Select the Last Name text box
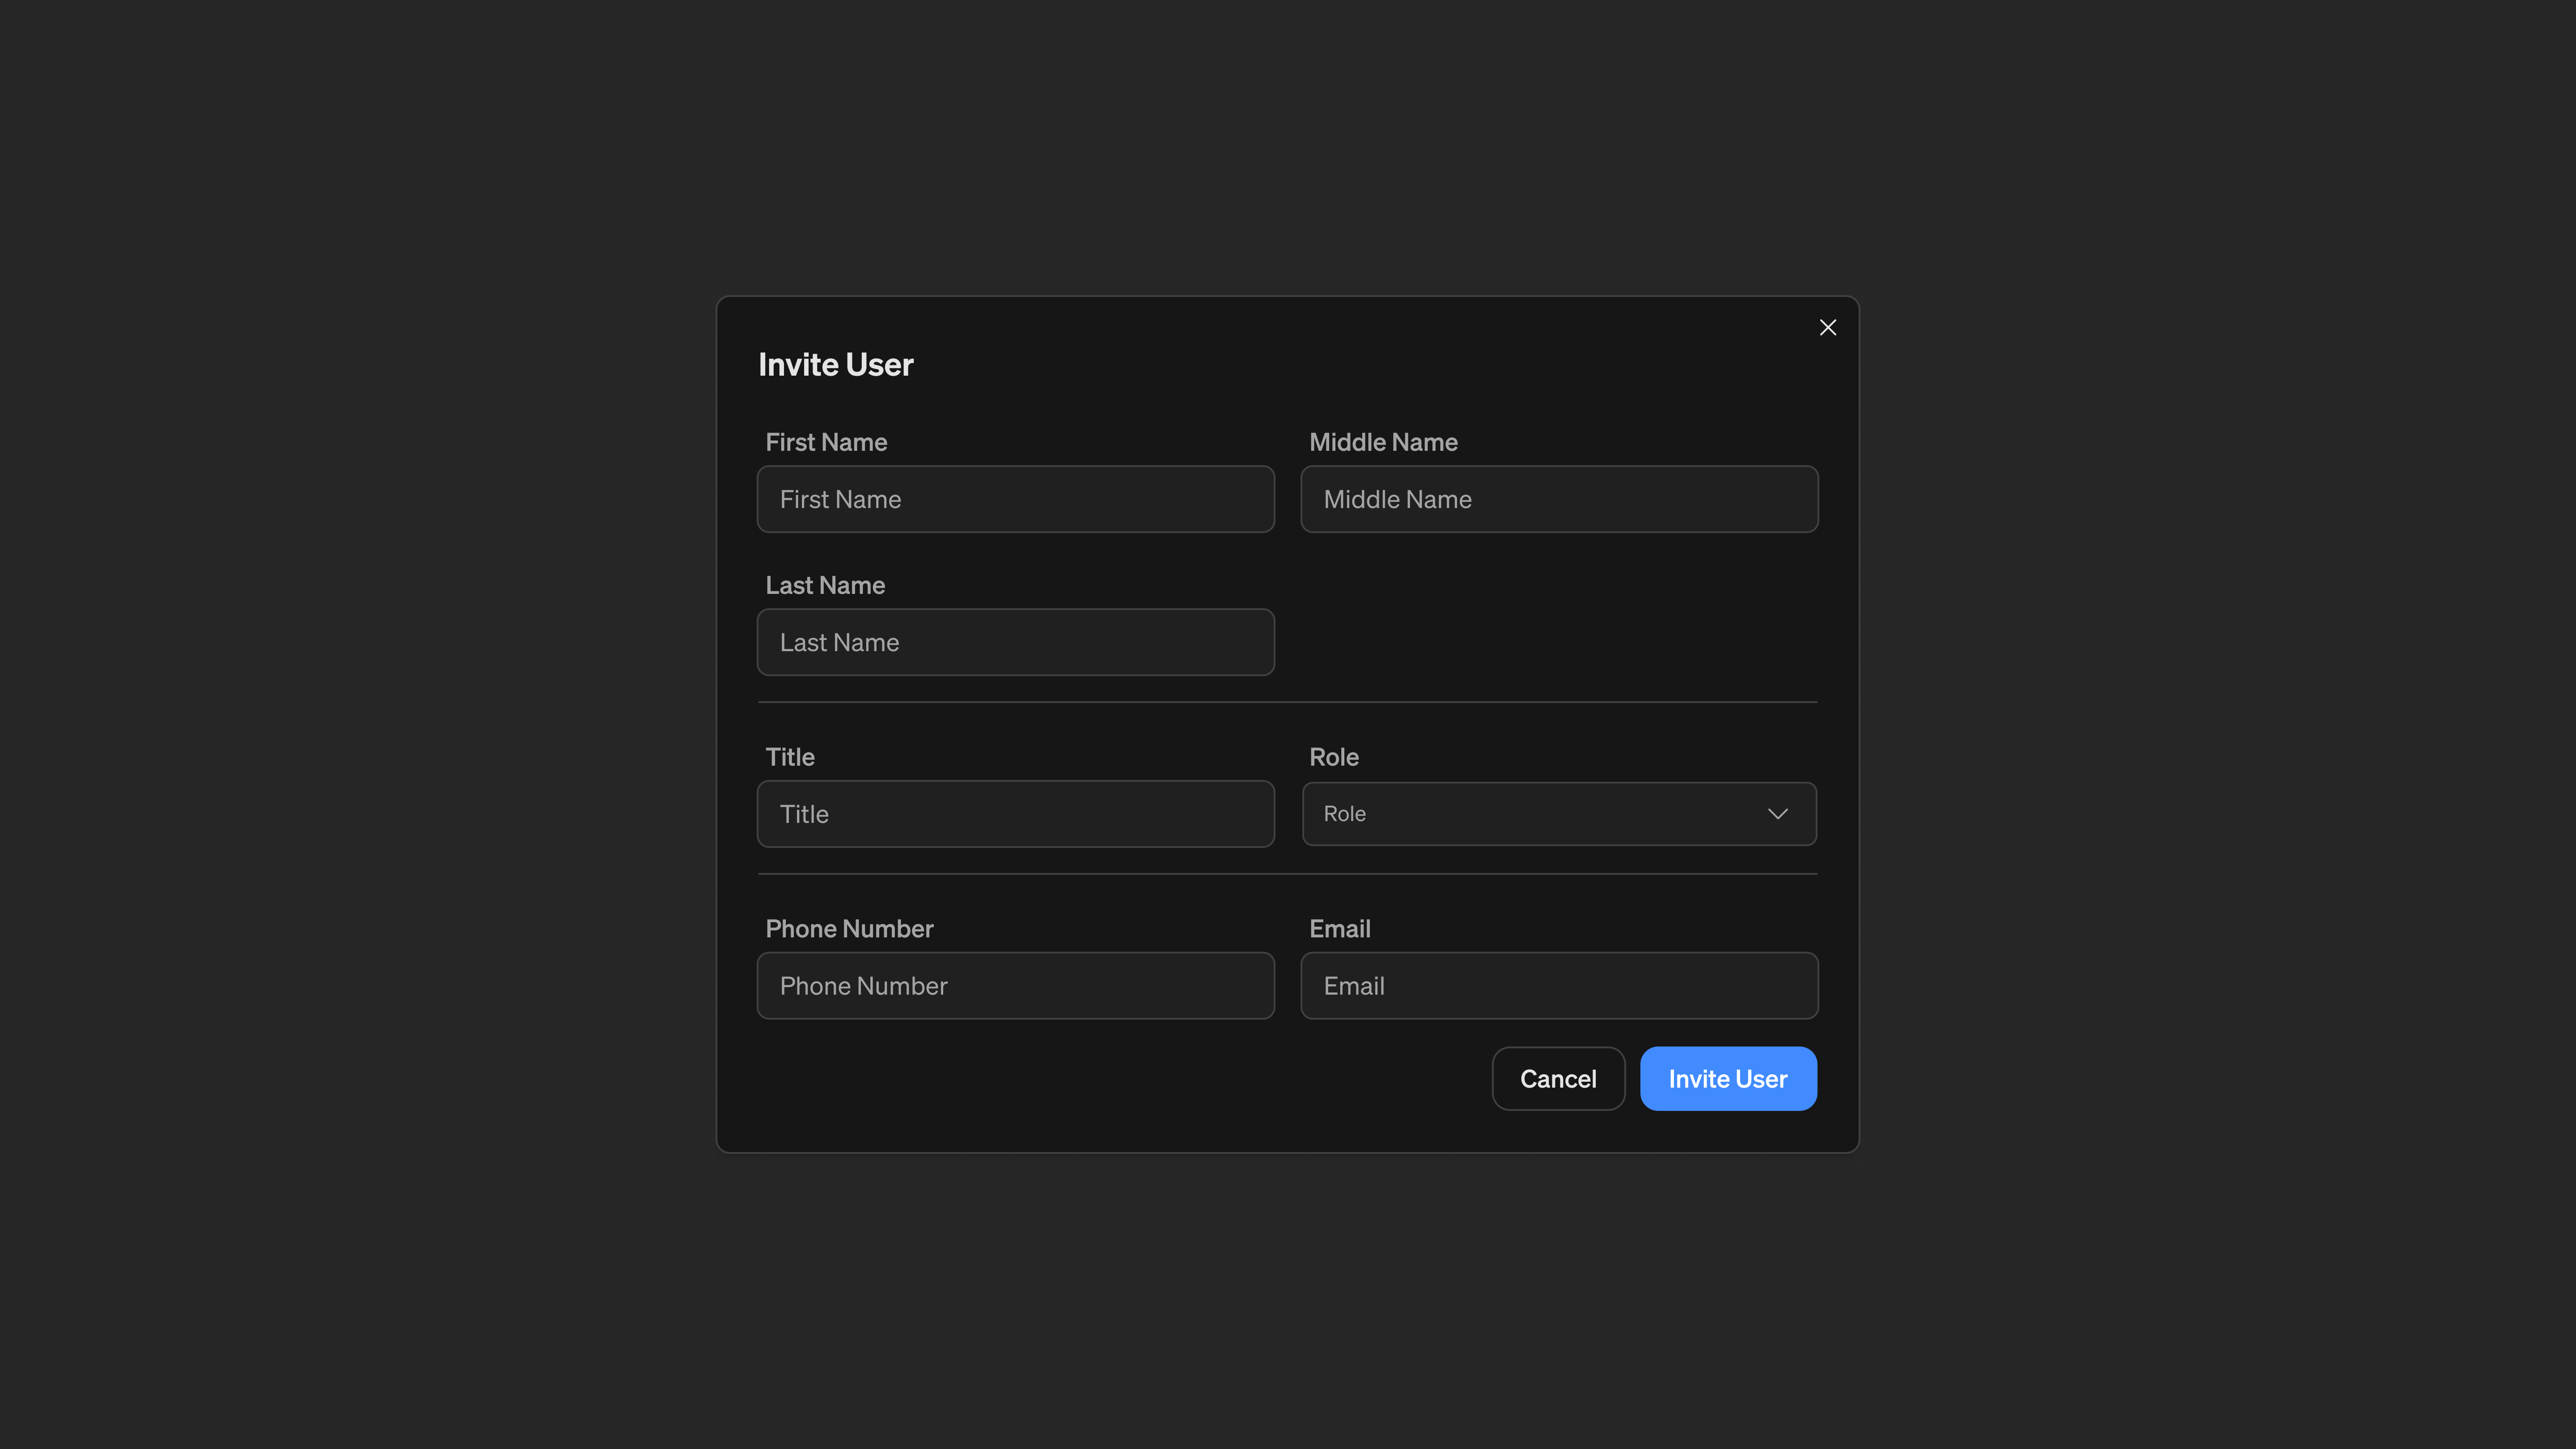This screenshot has width=2576, height=1449. click(1015, 642)
